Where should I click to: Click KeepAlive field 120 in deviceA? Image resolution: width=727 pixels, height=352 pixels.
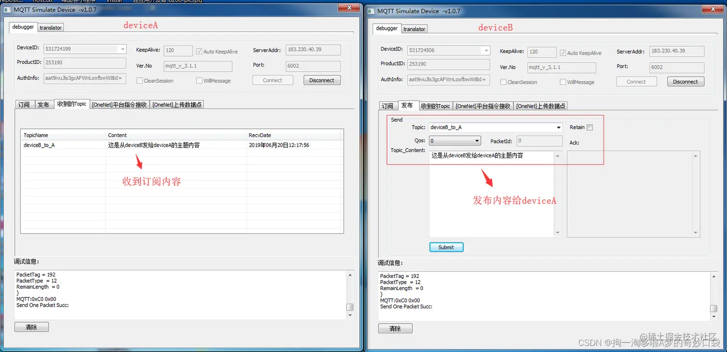(x=178, y=50)
